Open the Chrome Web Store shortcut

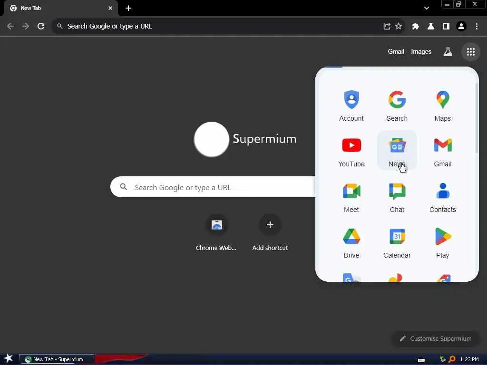tap(216, 232)
